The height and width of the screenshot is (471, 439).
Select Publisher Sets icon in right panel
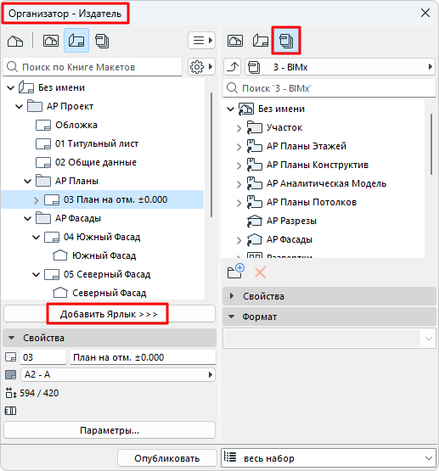click(x=286, y=41)
